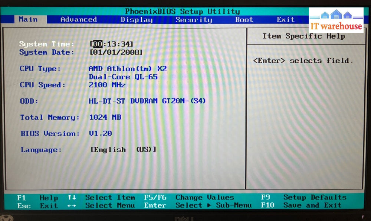Open the Boot menu tab

point(244,20)
